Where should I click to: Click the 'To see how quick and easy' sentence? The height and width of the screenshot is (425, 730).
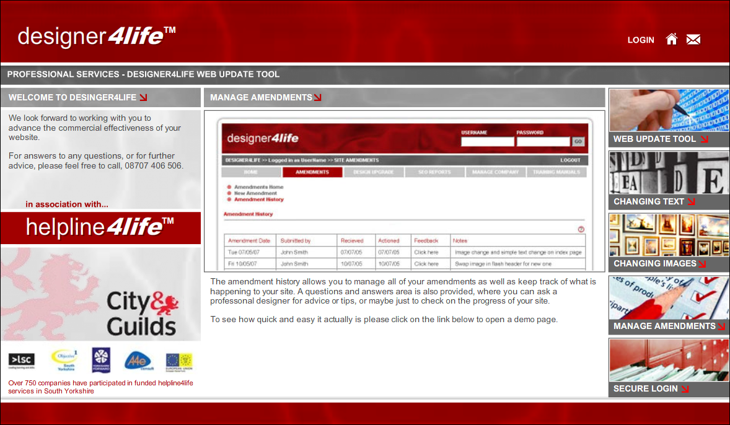(x=384, y=319)
